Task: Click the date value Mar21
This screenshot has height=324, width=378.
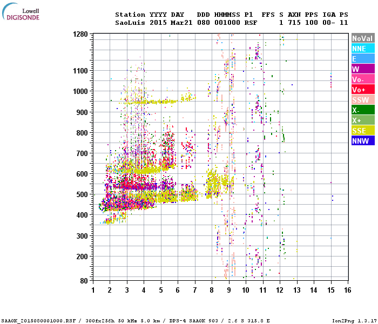Action: (181, 23)
